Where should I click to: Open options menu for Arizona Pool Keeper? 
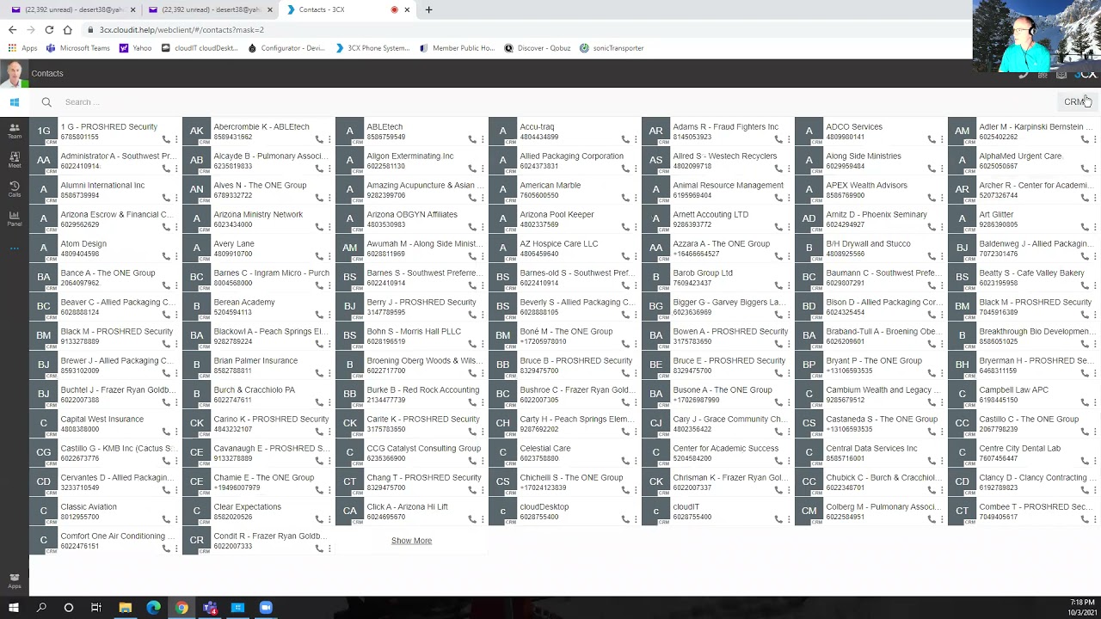click(x=636, y=227)
